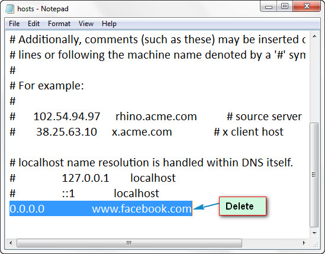
Task: Click the horizontal scrollbar right arrow
Action: pos(304,243)
